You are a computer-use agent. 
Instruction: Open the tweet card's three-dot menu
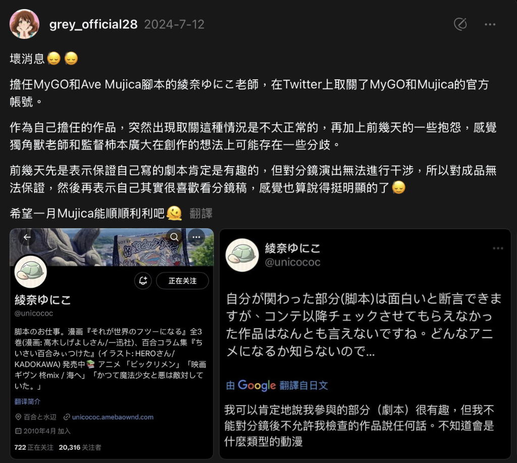(x=498, y=248)
